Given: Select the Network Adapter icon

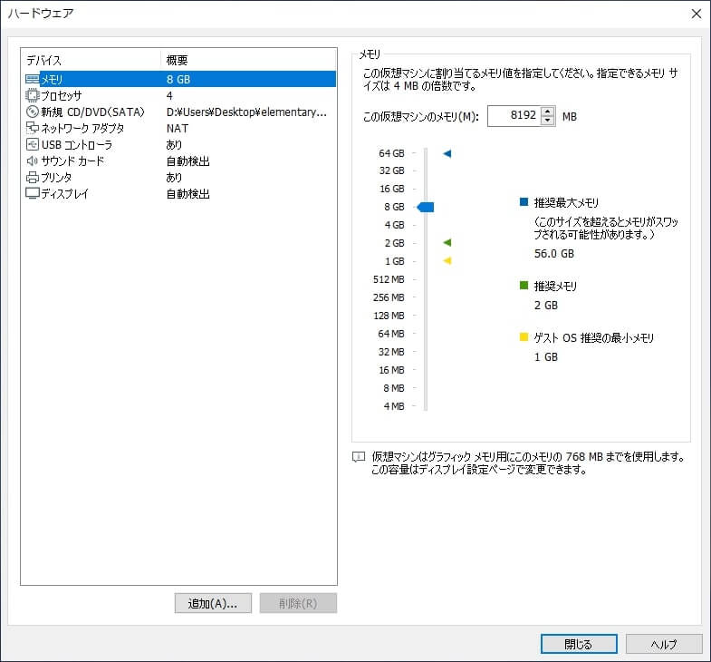Looking at the screenshot, I should click(33, 129).
